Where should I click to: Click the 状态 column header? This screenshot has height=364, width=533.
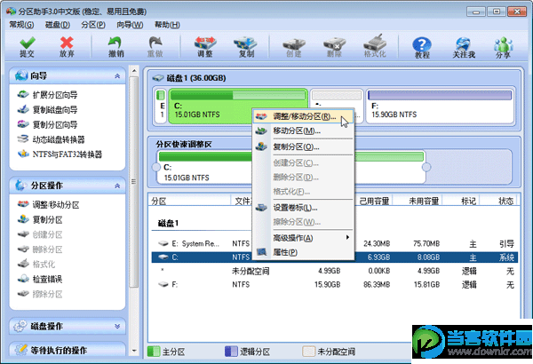[x=498, y=201]
